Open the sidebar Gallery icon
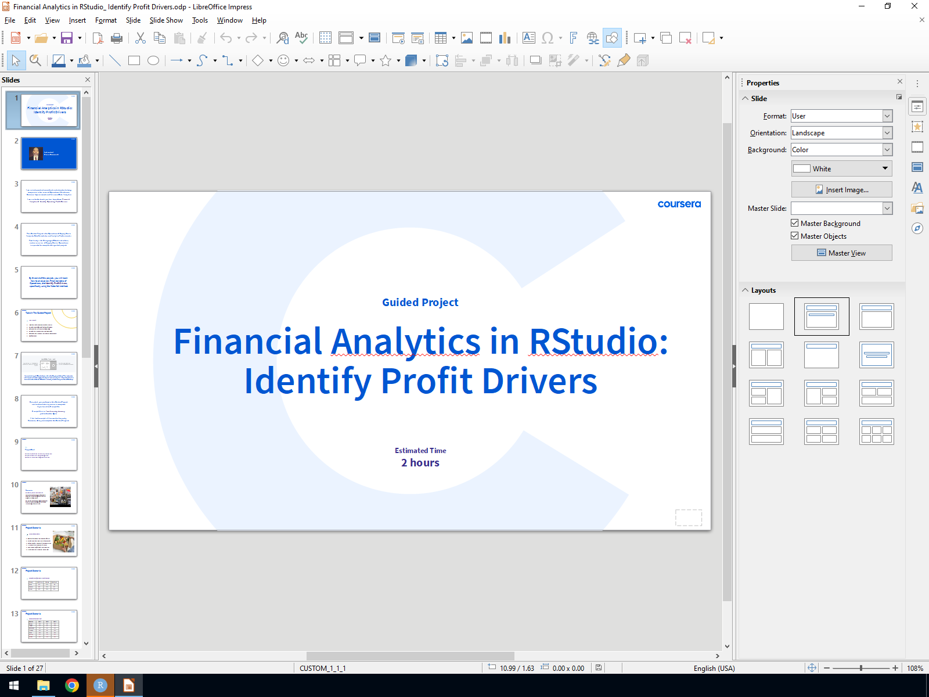929x697 pixels. point(917,208)
